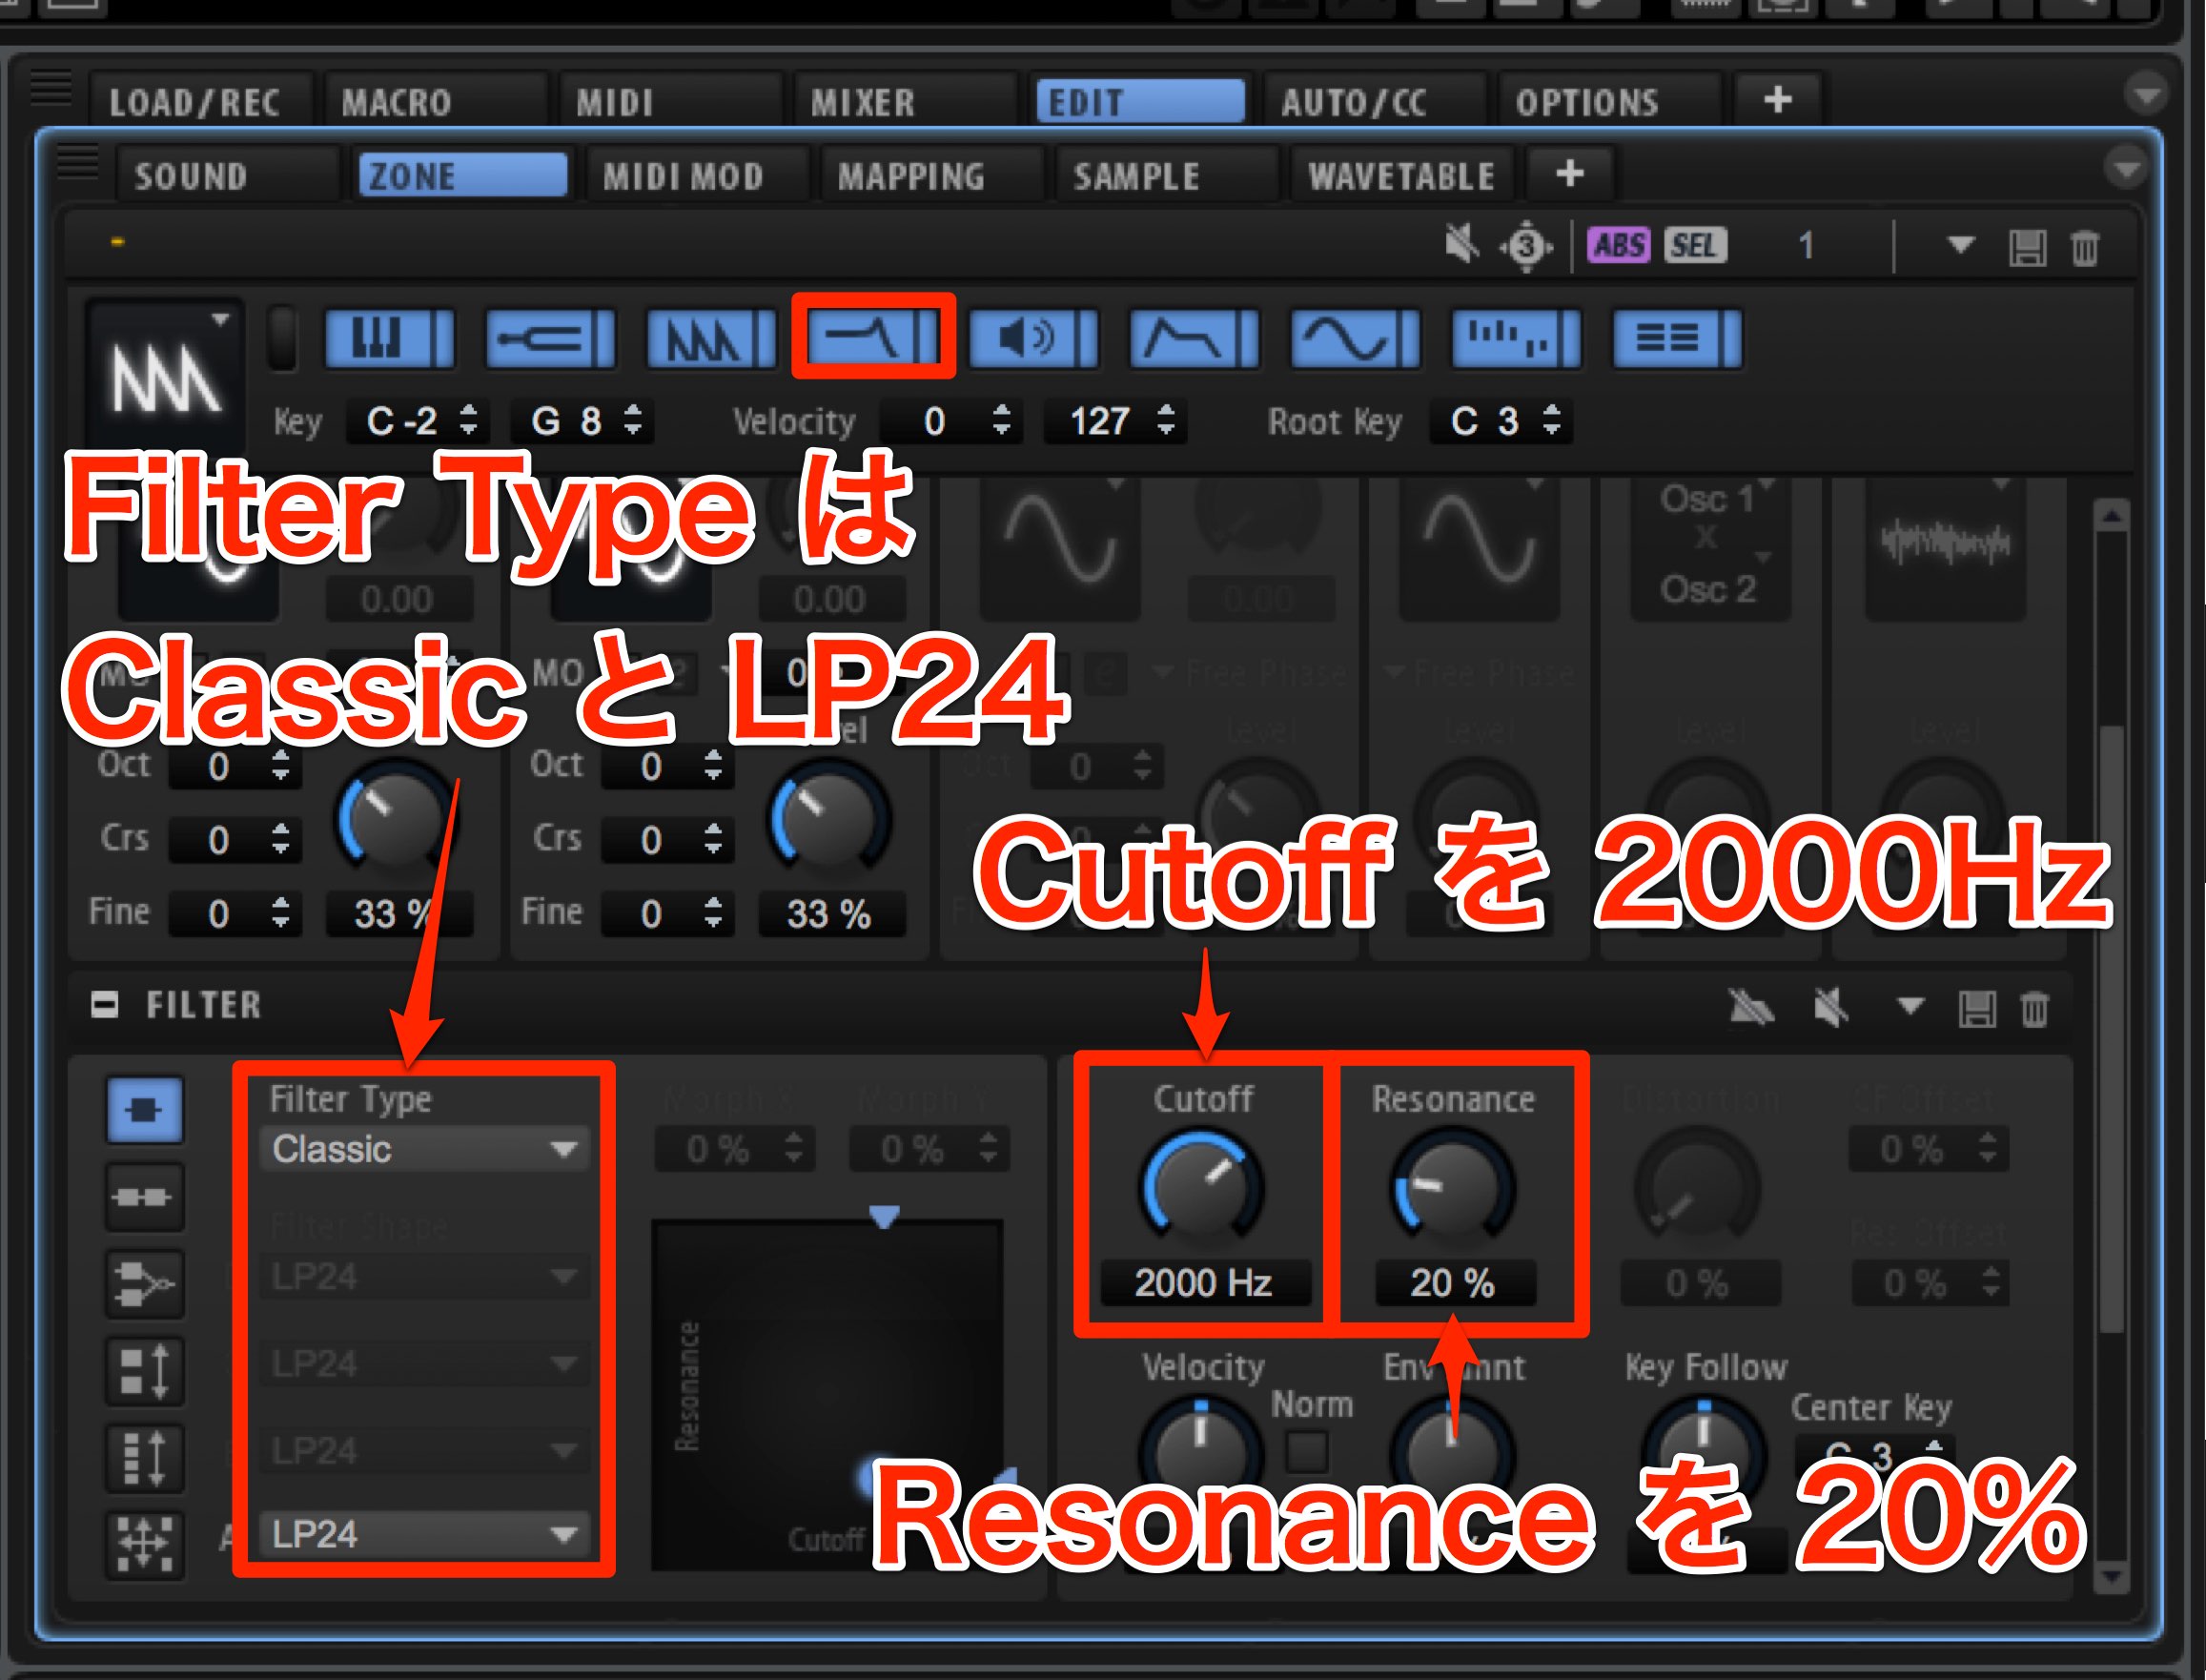Open the WAVETABLE tab

click(x=1402, y=176)
